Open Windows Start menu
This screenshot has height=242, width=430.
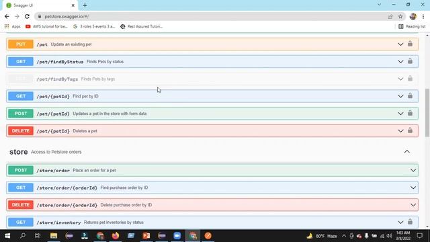coord(7,236)
